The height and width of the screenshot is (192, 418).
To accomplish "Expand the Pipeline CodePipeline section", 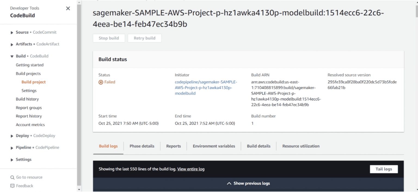I will (12, 148).
